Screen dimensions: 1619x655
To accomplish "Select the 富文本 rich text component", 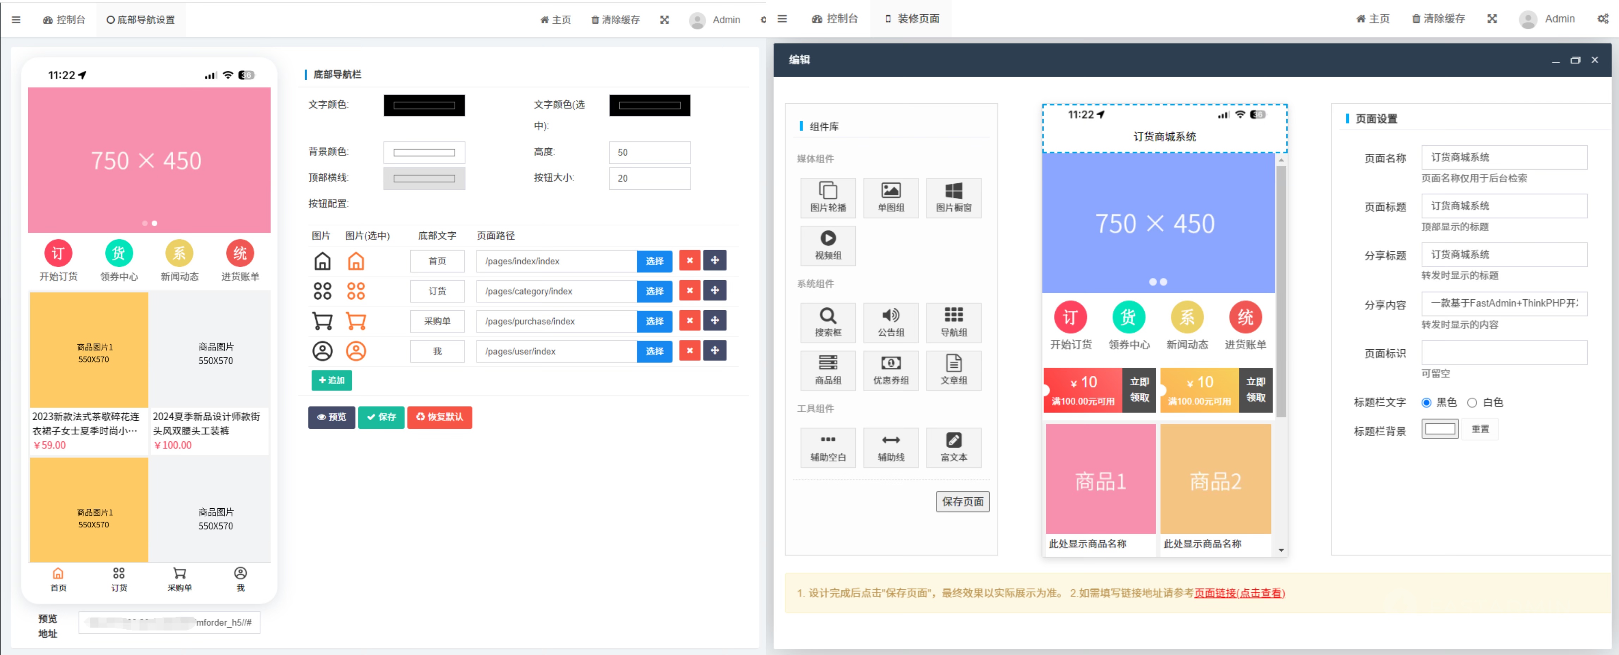I will click(x=953, y=448).
